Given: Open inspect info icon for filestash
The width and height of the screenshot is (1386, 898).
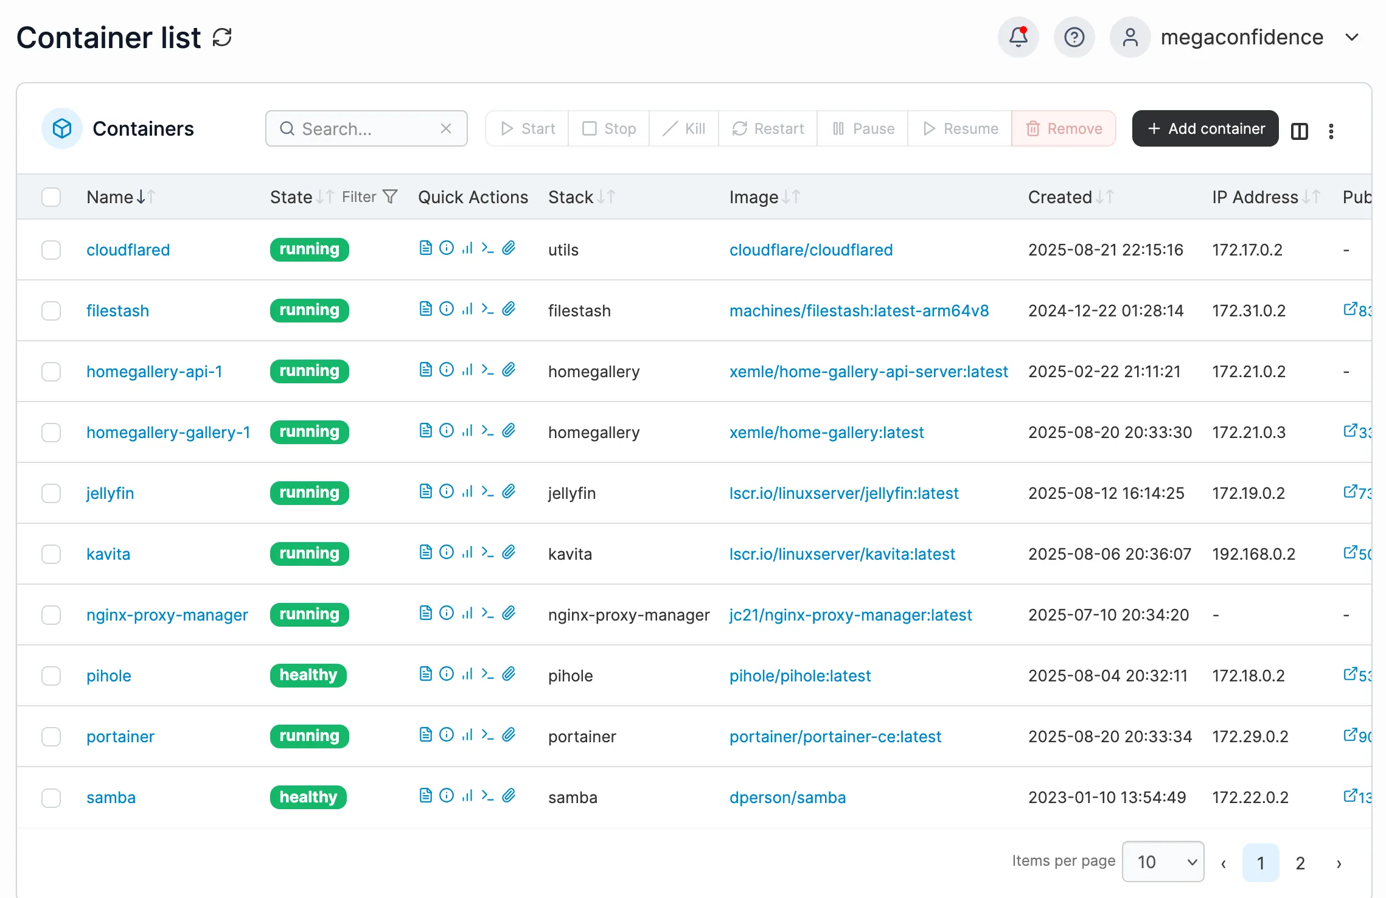Looking at the screenshot, I should [x=447, y=308].
